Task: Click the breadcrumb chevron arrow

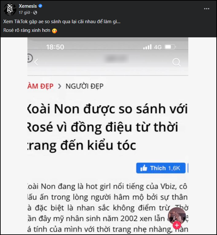Action: (x=60, y=86)
